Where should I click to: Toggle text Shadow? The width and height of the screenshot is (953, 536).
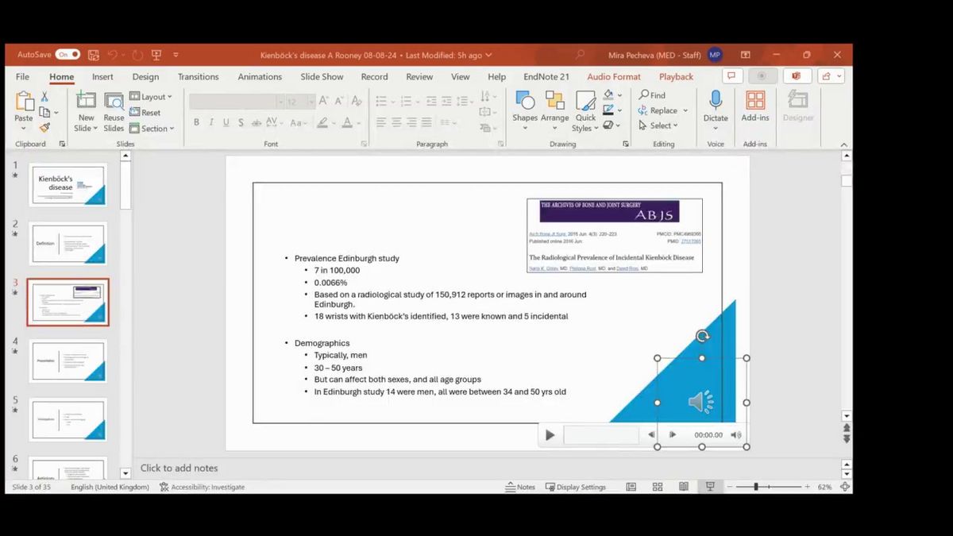pos(241,122)
